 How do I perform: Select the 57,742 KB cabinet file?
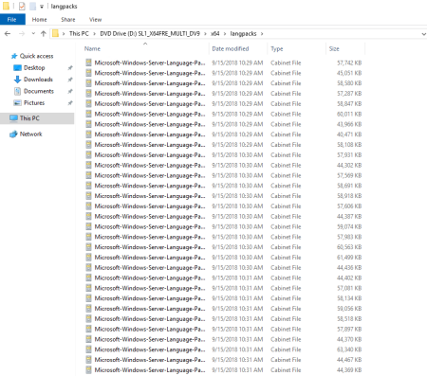pos(223,63)
